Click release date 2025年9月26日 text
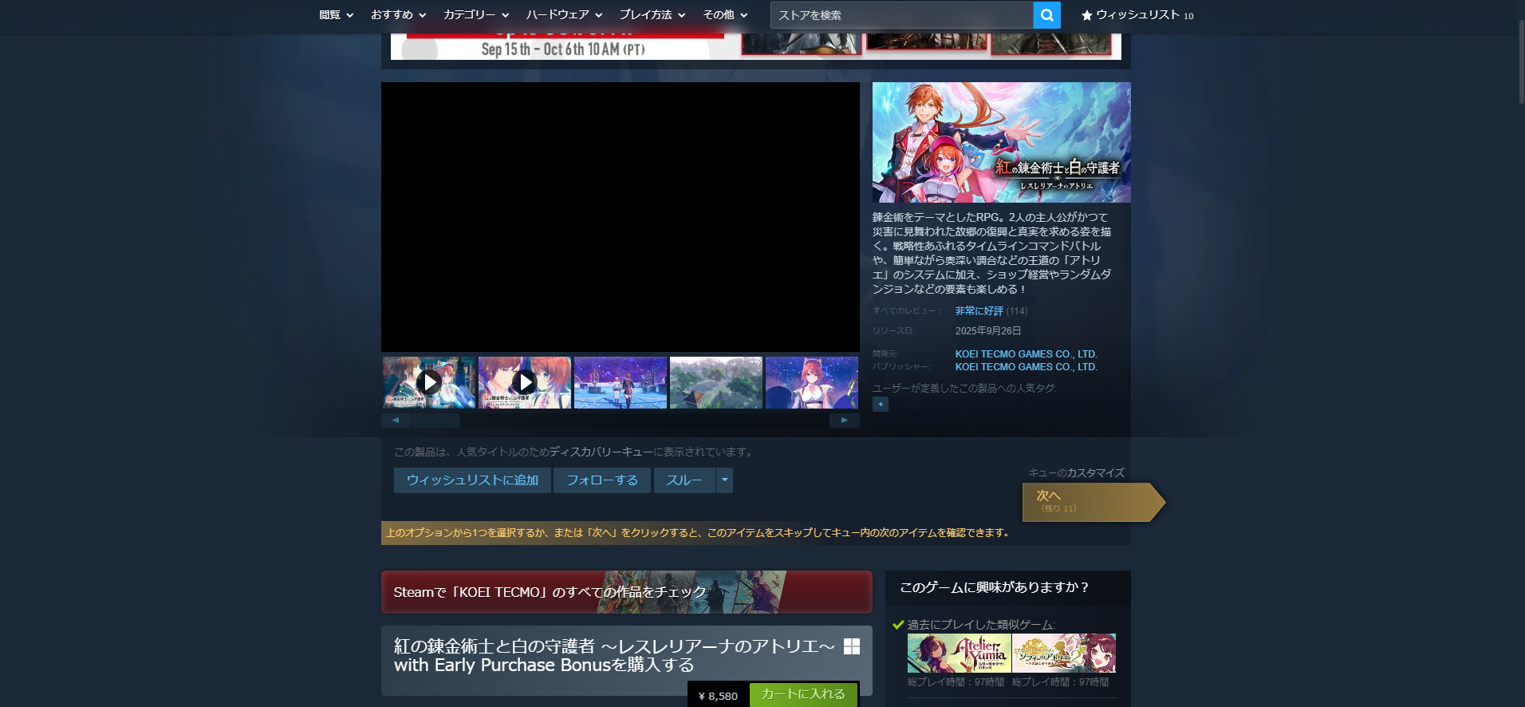Image resolution: width=1525 pixels, height=707 pixels. pos(988,331)
